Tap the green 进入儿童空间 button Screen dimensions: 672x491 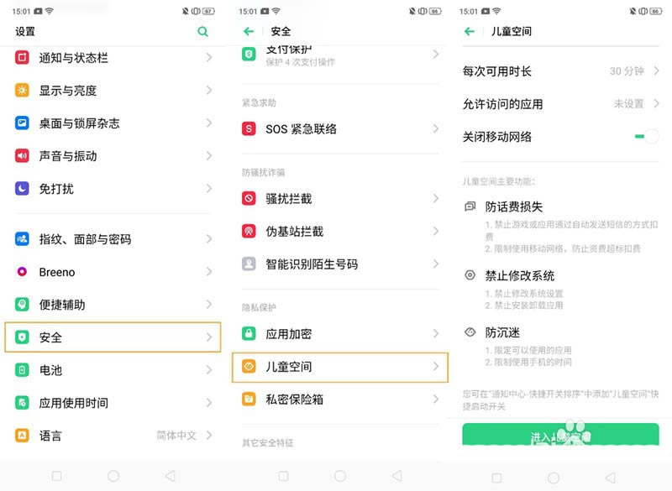pos(560,434)
